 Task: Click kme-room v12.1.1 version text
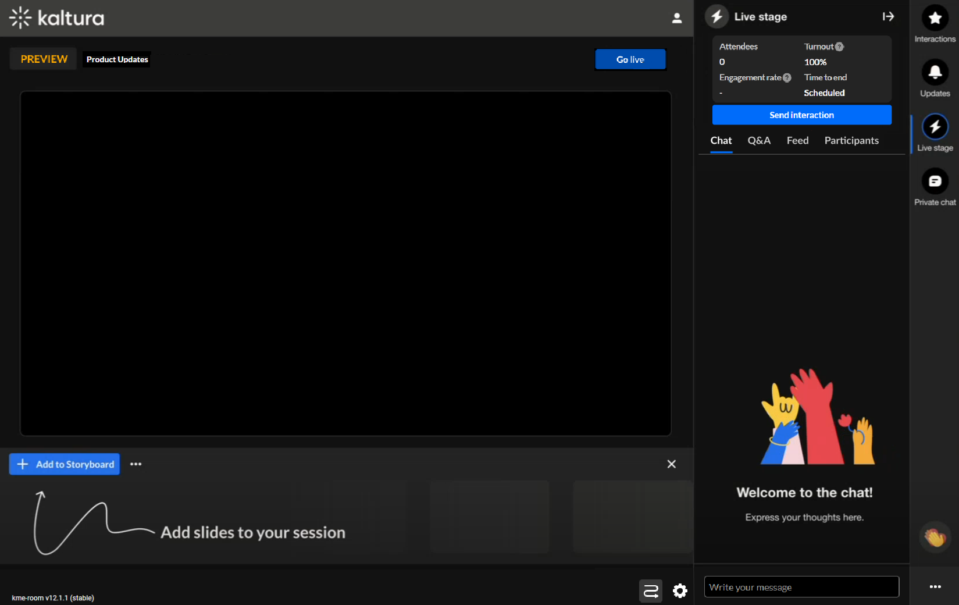(53, 598)
